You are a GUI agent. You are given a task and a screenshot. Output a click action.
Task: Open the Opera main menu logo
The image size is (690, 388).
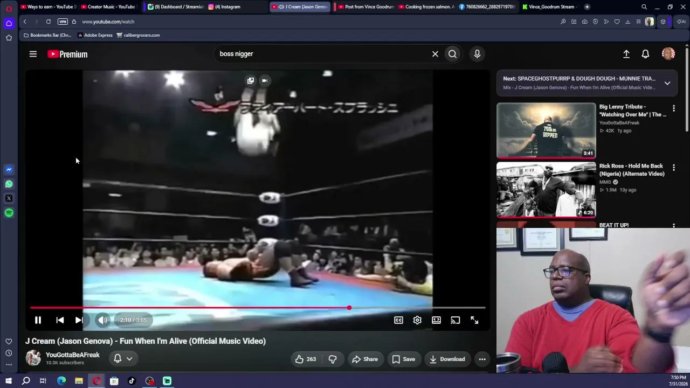(9, 9)
